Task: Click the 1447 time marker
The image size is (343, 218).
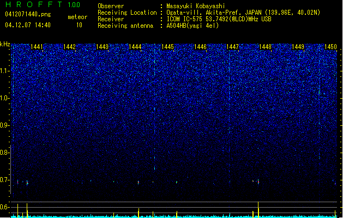Action: (x=232, y=47)
